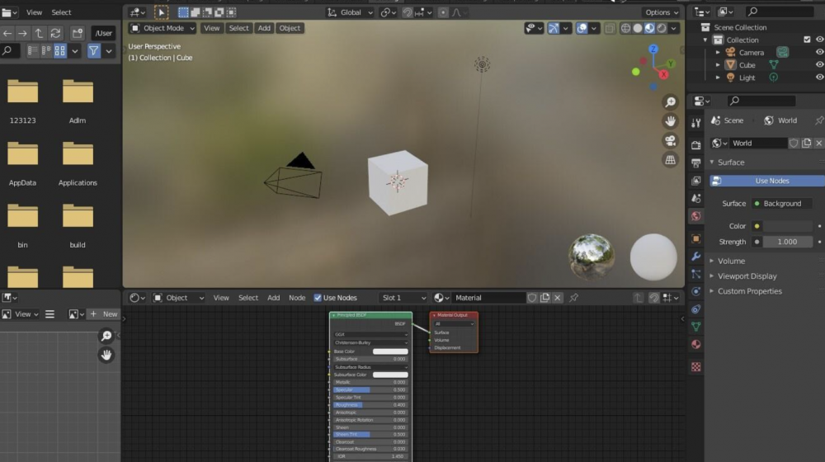The width and height of the screenshot is (825, 462).
Task: Toggle viewport overlays button
Action: click(582, 28)
